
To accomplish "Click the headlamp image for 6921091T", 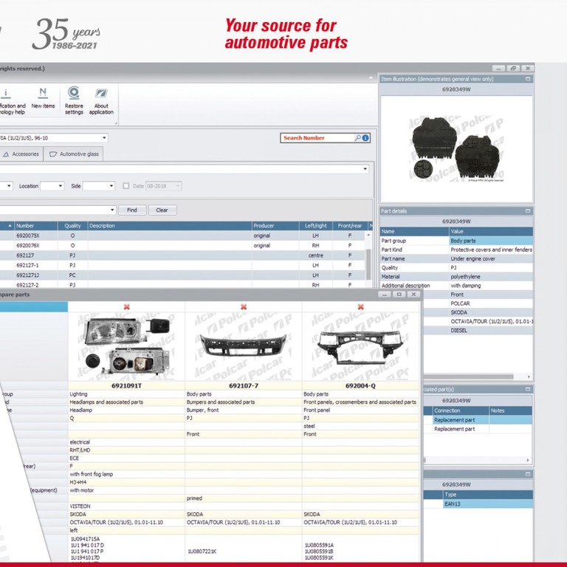I will [x=126, y=346].
